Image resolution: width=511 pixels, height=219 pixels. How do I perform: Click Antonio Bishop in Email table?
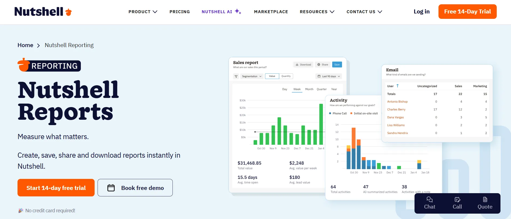click(398, 102)
